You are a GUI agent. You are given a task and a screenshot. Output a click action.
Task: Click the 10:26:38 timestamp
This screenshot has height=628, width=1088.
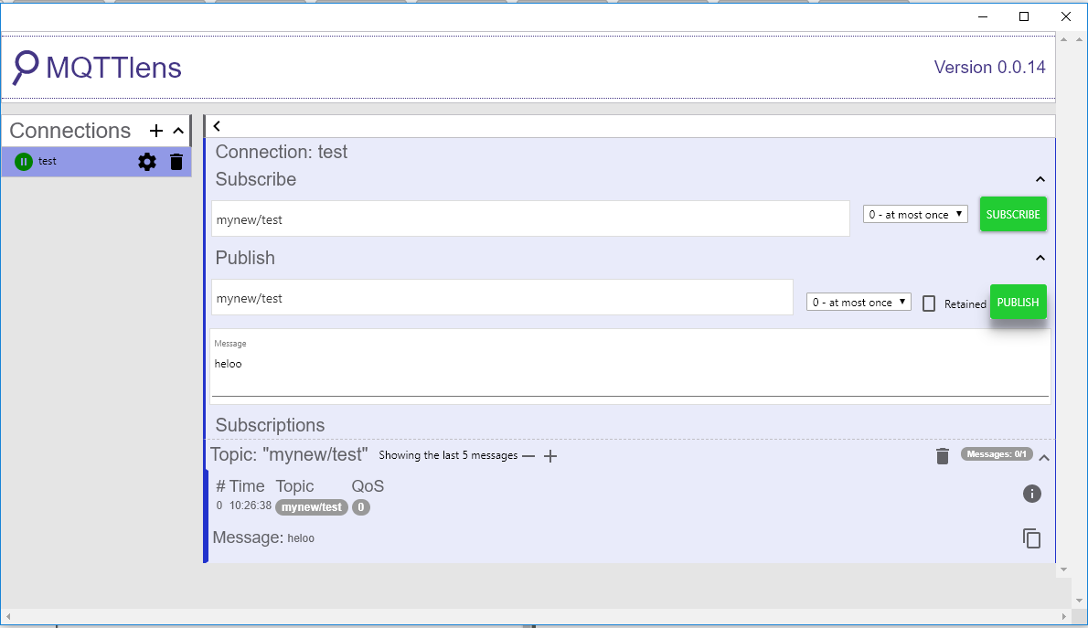pos(251,506)
